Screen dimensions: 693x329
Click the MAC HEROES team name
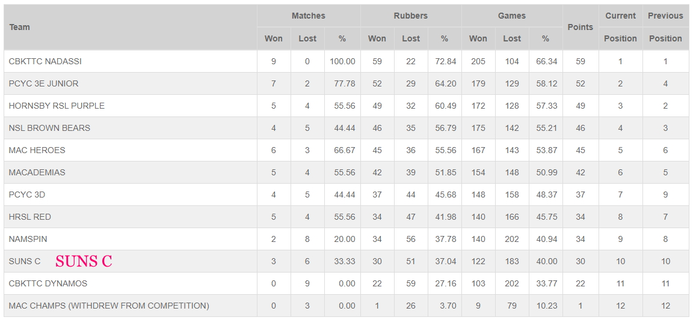point(37,150)
